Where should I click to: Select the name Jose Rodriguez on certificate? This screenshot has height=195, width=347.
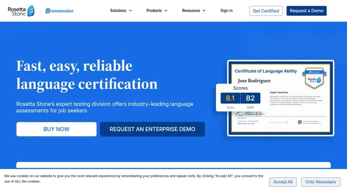pyautogui.click(x=254, y=81)
